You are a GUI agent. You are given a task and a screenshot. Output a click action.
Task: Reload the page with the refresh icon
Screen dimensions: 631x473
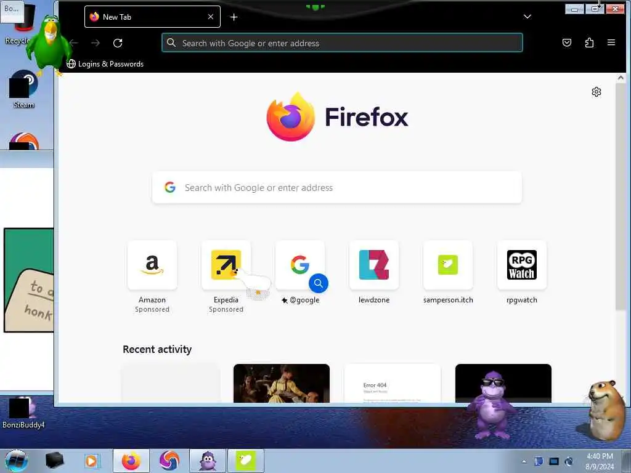[x=118, y=43]
